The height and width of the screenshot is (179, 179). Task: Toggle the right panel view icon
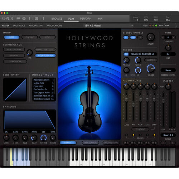[x=42, y=19]
